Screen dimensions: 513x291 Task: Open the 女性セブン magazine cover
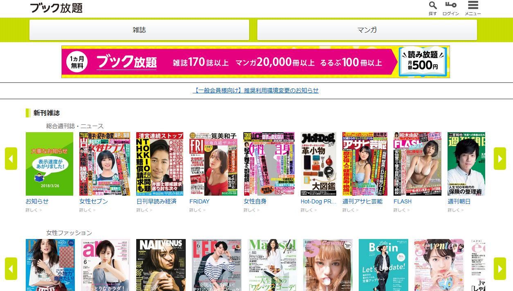click(105, 164)
